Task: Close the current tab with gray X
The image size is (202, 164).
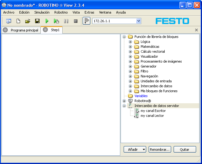Action: 196,30
